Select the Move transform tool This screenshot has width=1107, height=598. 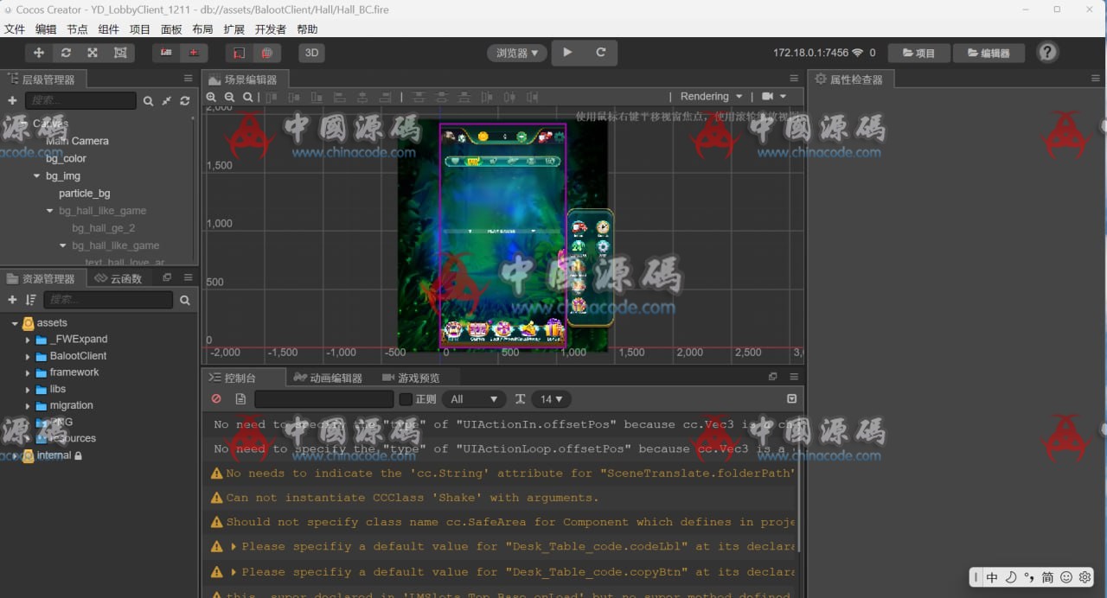(x=39, y=53)
